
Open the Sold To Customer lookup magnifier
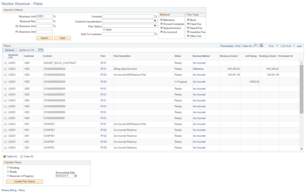[156, 34]
